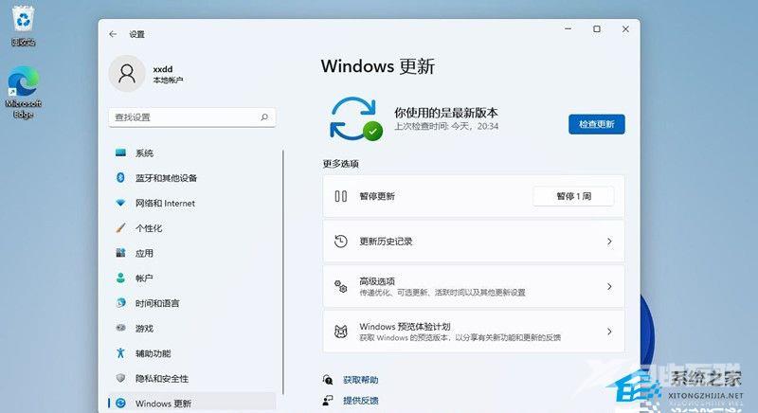Open the Recycle Bin desktop icon
Screen dimensions: 758x413
pyautogui.click(x=23, y=27)
